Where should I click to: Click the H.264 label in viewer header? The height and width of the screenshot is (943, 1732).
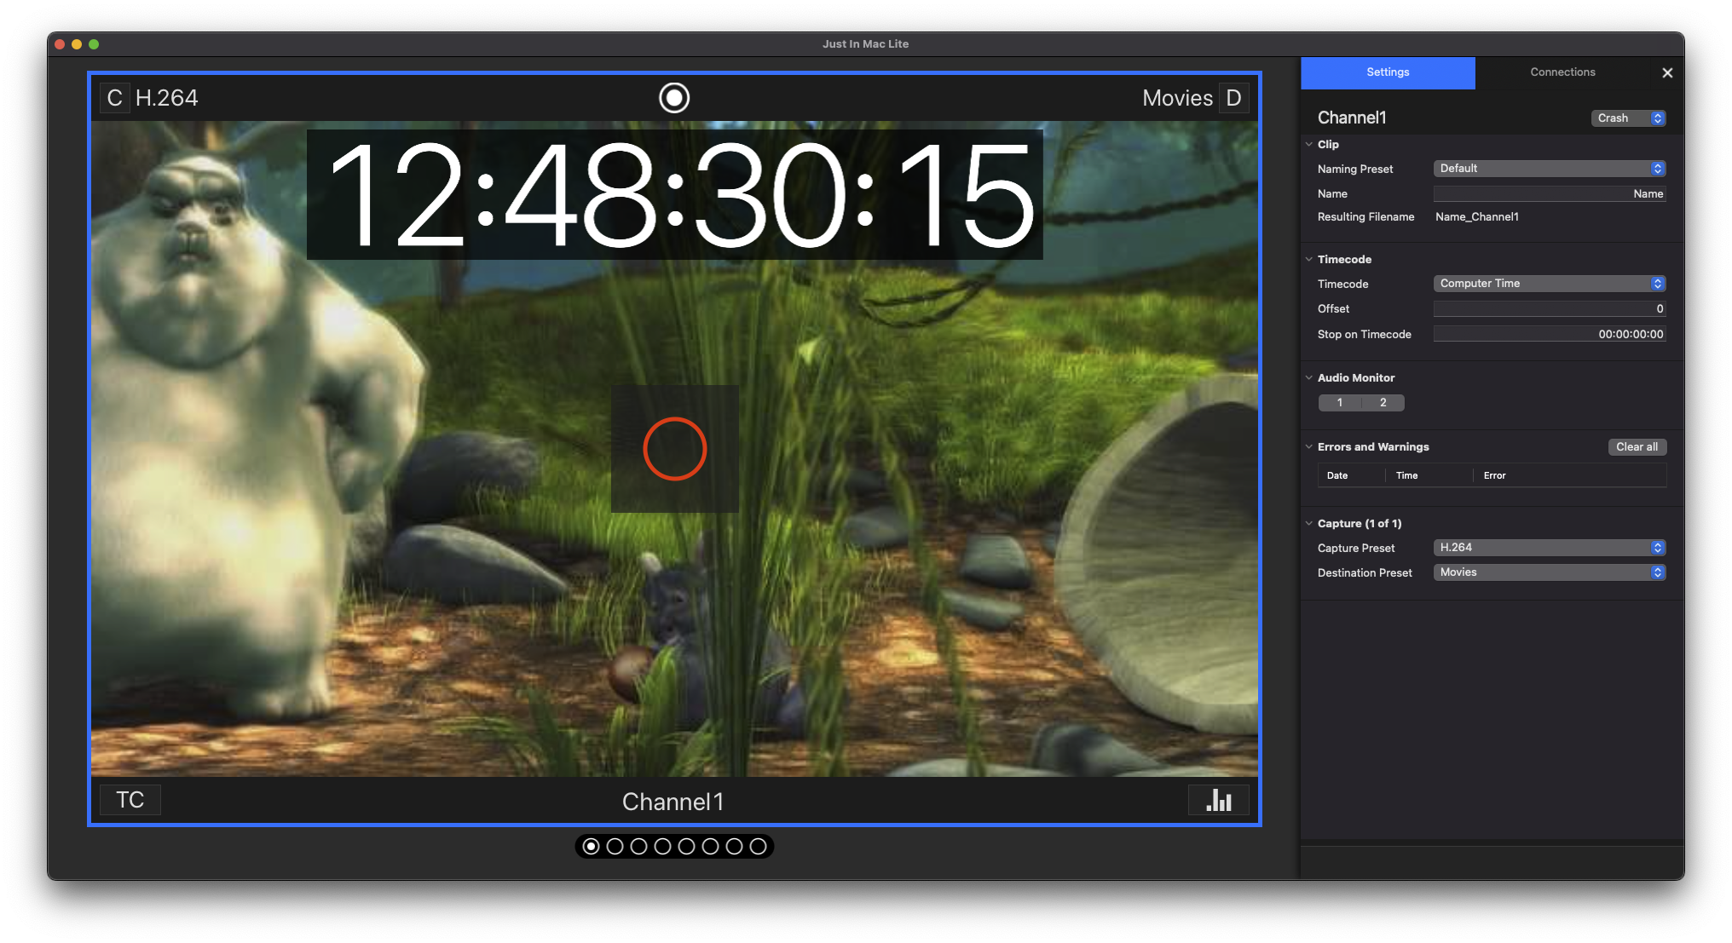click(x=167, y=98)
